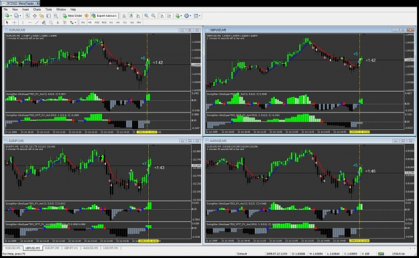419x258 pixels.
Task: Select the Text Label tool
Action: pos(64,22)
